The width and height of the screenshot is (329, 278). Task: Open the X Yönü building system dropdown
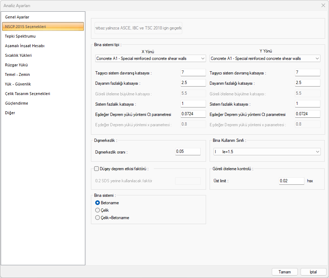151,59
